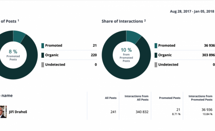
Task: Click the Promoted teal swatch in posts legend
Action: [43, 46]
